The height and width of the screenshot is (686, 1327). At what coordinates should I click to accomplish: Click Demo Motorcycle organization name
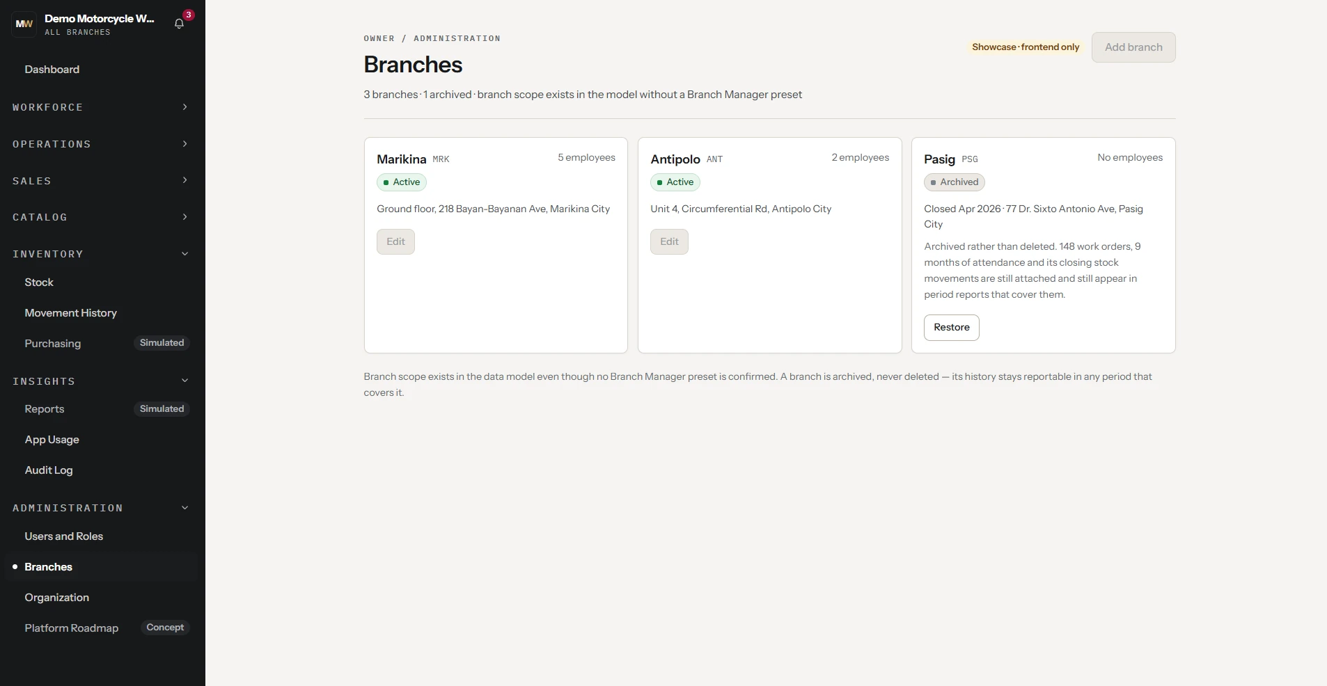click(x=100, y=19)
